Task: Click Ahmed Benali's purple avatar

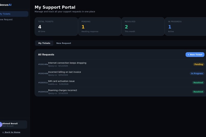Action: 1,124
